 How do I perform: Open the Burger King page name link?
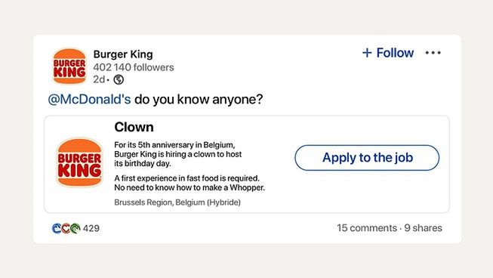[x=123, y=54]
